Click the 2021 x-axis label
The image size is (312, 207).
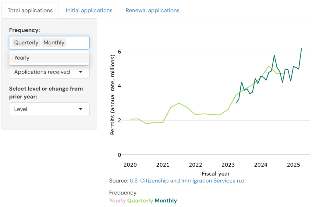[163, 165]
